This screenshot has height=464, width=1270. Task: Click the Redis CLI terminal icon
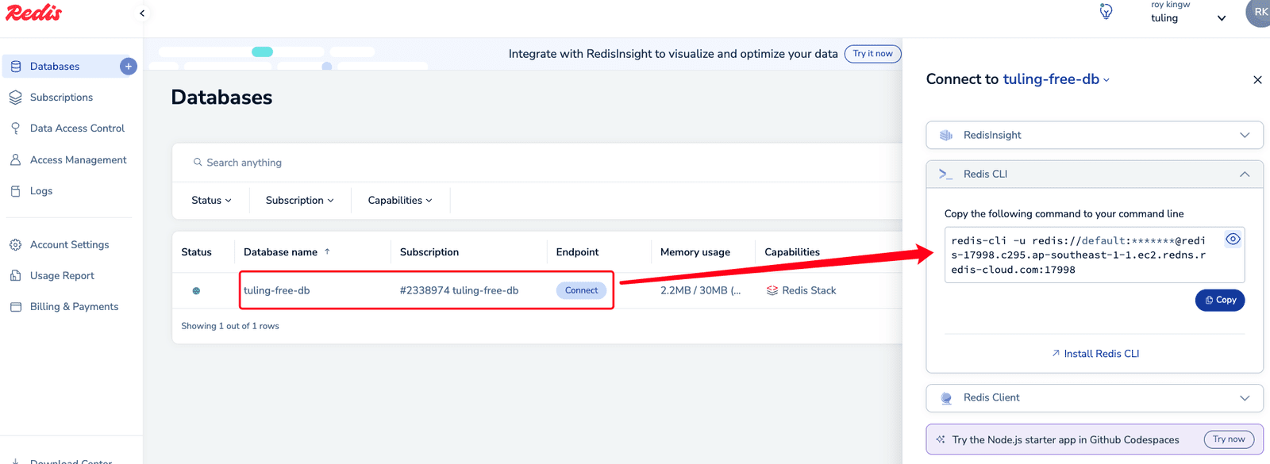tap(945, 174)
